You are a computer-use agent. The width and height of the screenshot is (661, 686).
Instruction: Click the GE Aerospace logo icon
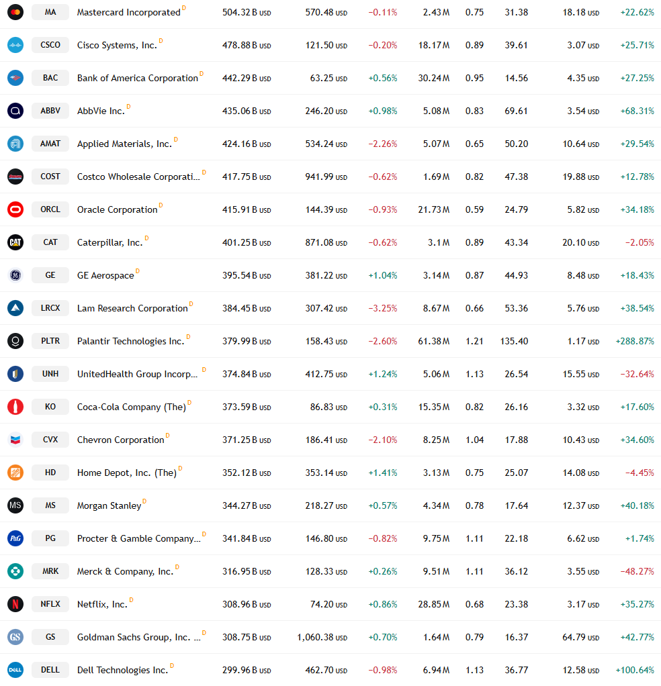(x=15, y=275)
